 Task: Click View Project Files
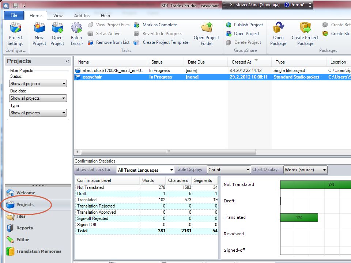click(x=109, y=25)
